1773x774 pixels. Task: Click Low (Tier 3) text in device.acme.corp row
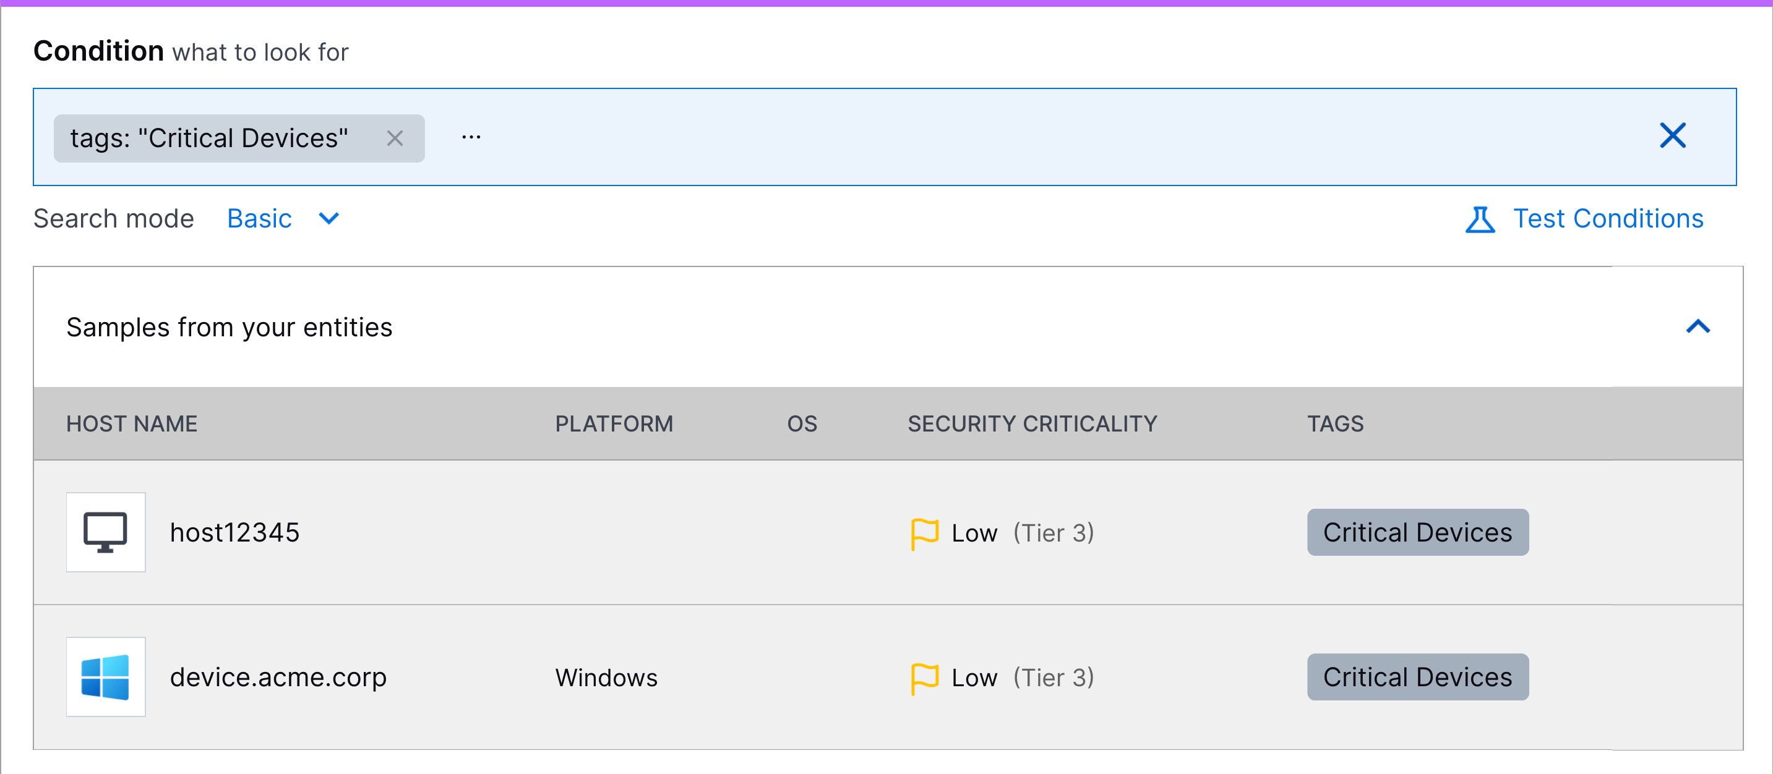tap(1023, 678)
